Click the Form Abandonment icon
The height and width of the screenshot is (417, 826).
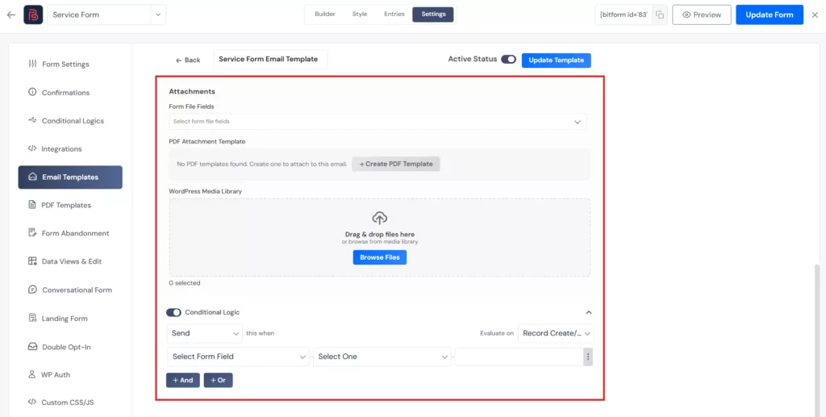32,233
